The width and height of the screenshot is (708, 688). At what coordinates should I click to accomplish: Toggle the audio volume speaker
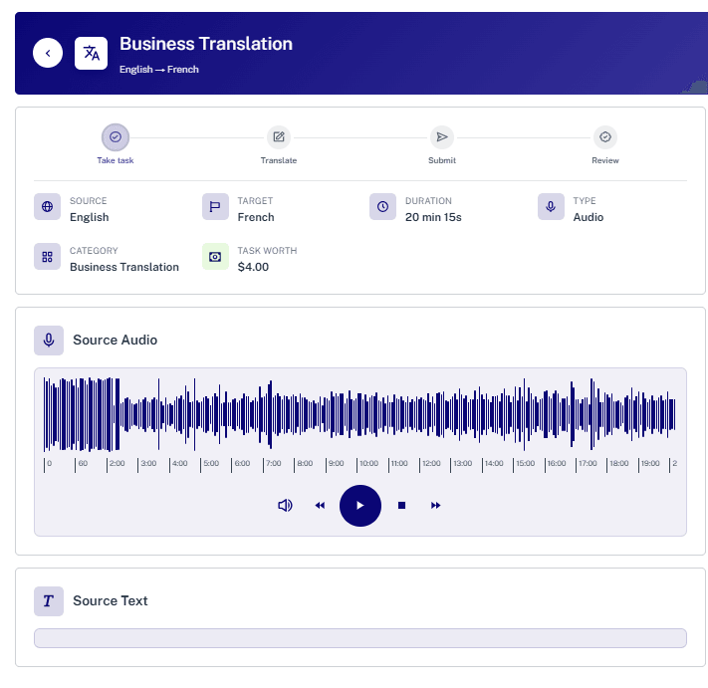click(285, 506)
